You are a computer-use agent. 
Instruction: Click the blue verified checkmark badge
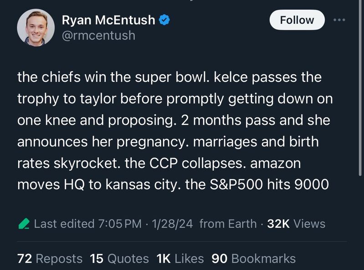(164, 20)
